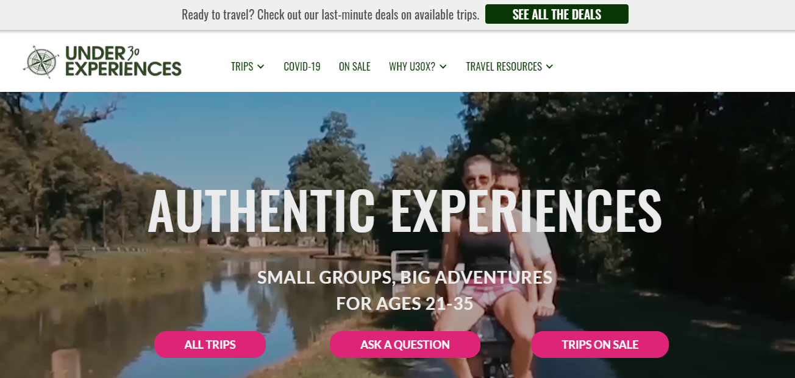Go to the On Sale page
Viewport: 795px width, 378px height.
click(355, 66)
